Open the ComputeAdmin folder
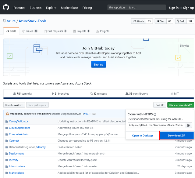 (x=19, y=134)
